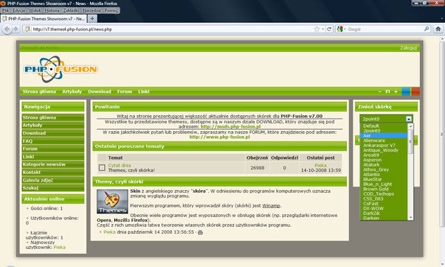Open FAQ in sidebar navigation
Screen dimensions: 445x267
click(x=53, y=141)
